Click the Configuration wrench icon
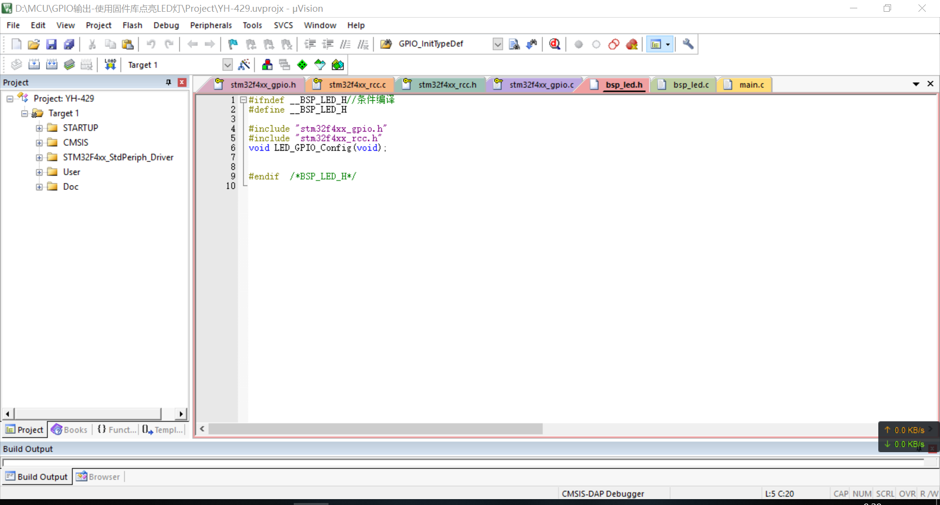The height and width of the screenshot is (505, 940). 688,44
